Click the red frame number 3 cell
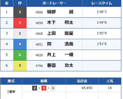Viewport: 123px width, 99px height. [x=20, y=23]
